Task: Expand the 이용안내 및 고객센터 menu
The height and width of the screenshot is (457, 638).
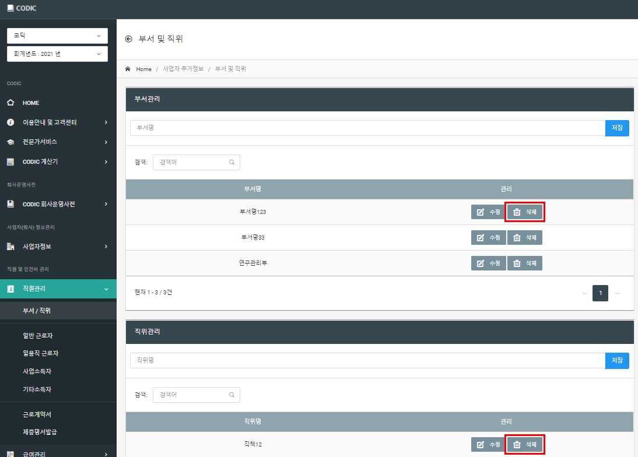Action: pyautogui.click(x=58, y=122)
